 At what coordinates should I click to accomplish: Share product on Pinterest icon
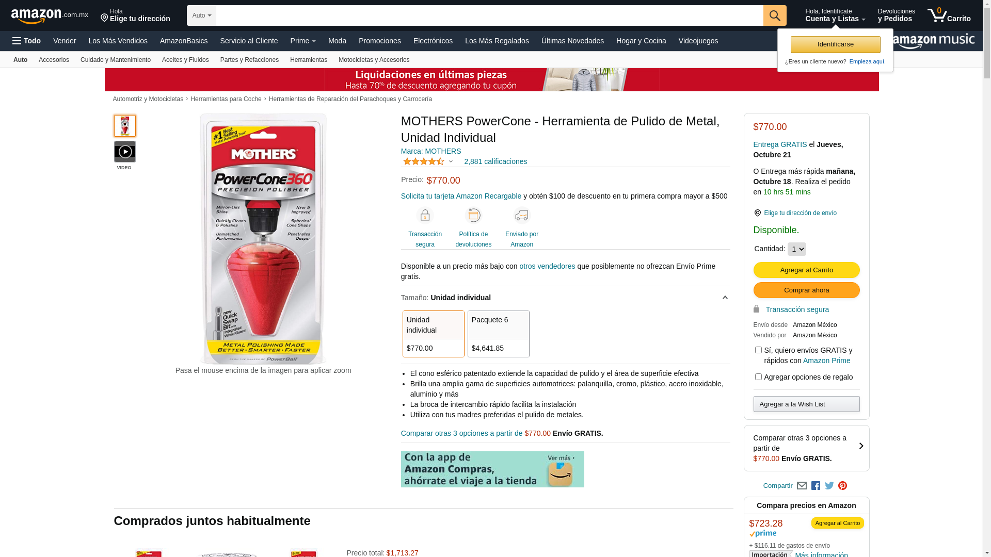[x=843, y=486]
